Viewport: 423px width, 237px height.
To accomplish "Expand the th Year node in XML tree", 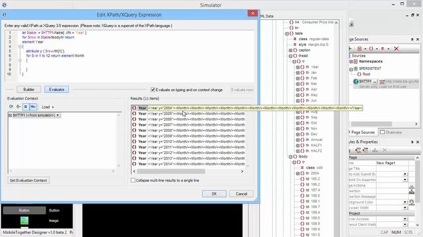I will pyautogui.click(x=298, y=67).
